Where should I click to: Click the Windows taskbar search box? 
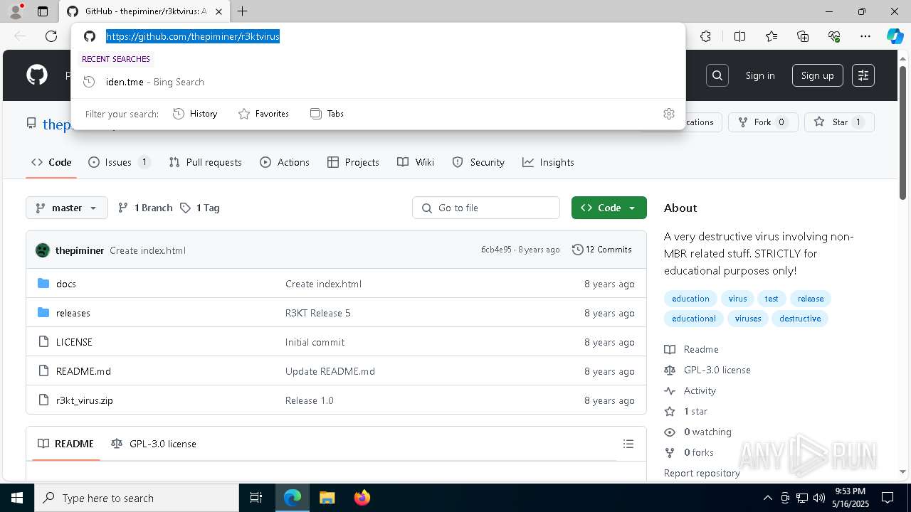click(137, 498)
